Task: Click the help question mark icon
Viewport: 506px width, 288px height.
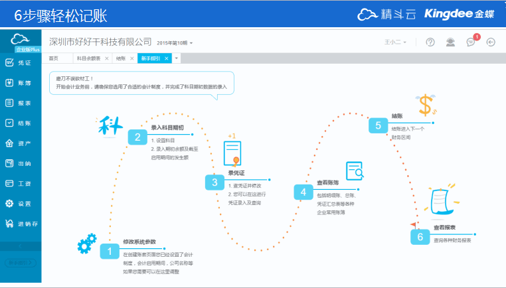Action: click(x=430, y=42)
